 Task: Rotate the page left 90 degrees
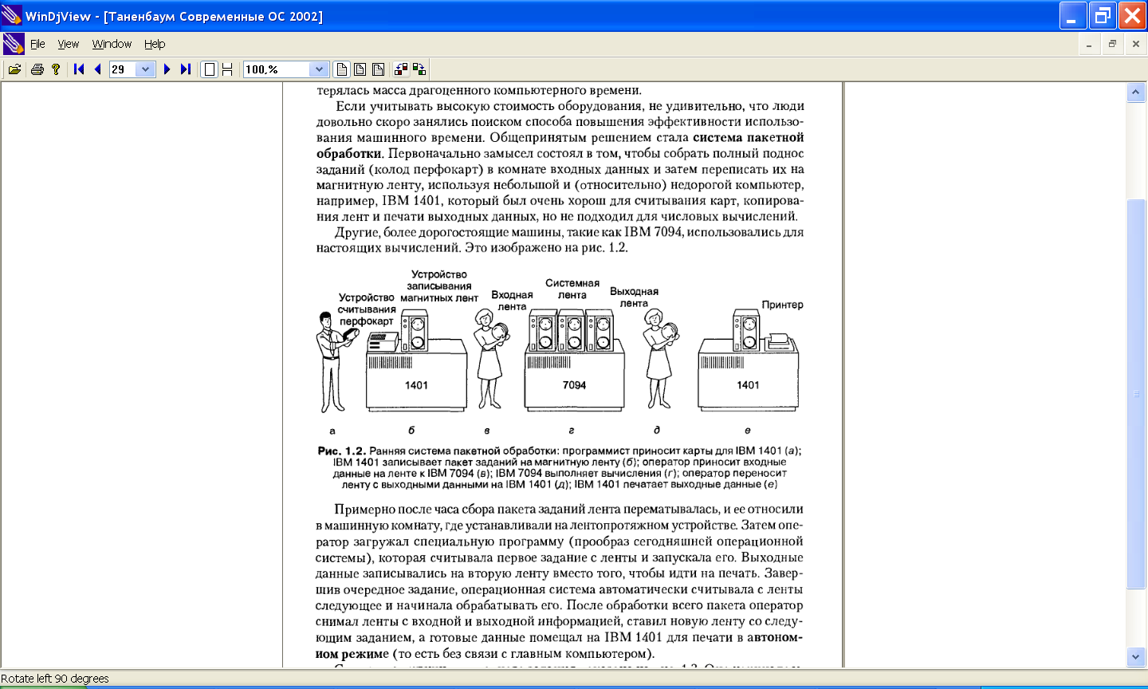401,69
